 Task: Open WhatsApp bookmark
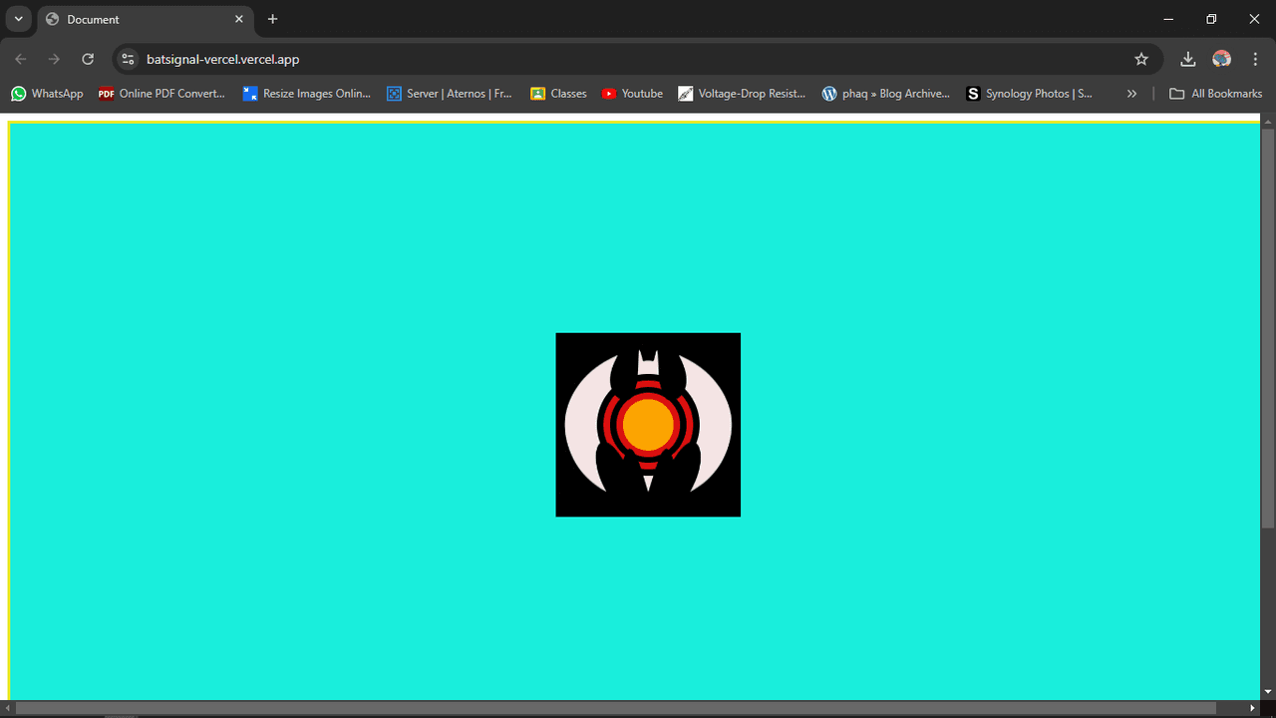[47, 94]
